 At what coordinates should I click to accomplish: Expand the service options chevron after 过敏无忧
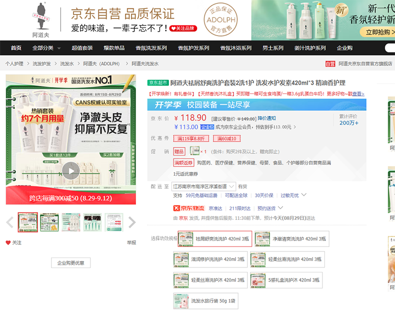(304, 194)
